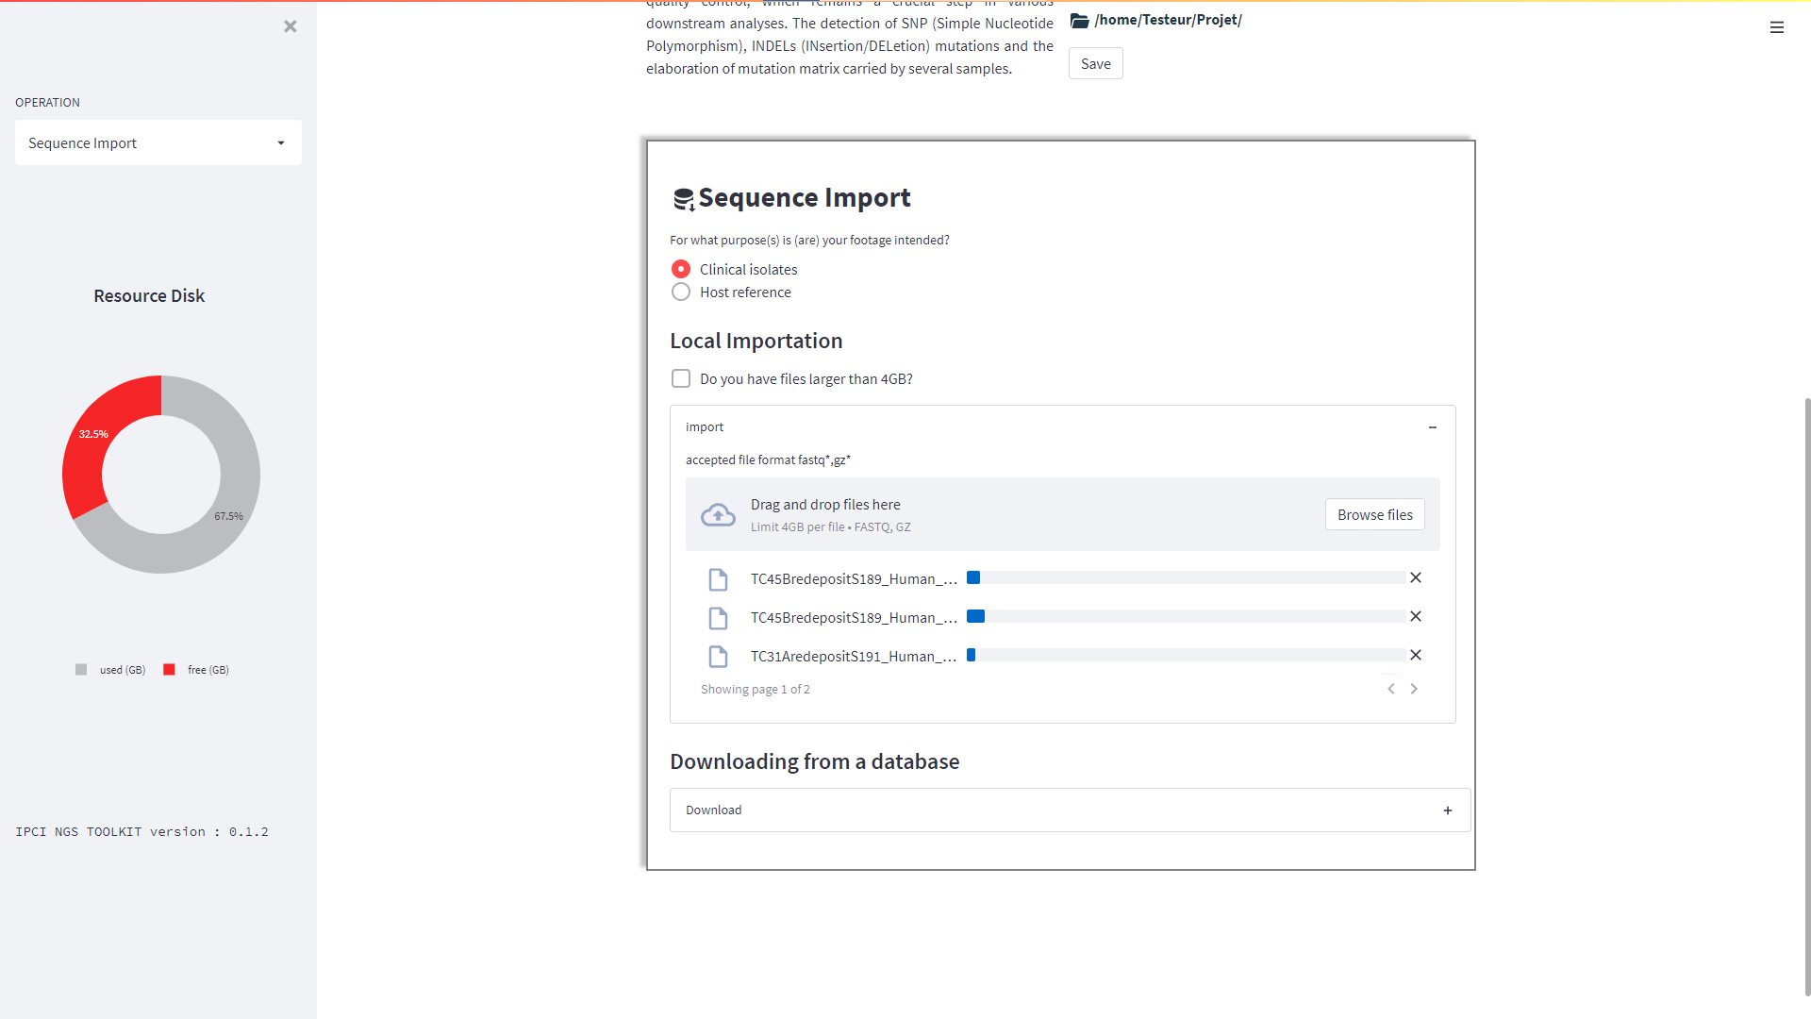
Task: Remove the first TC45BredepositS189 file upload
Action: click(x=1416, y=577)
